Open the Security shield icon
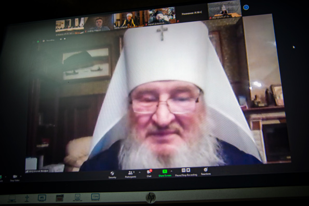The height and width of the screenshot is (206, 309). [x=112, y=173]
